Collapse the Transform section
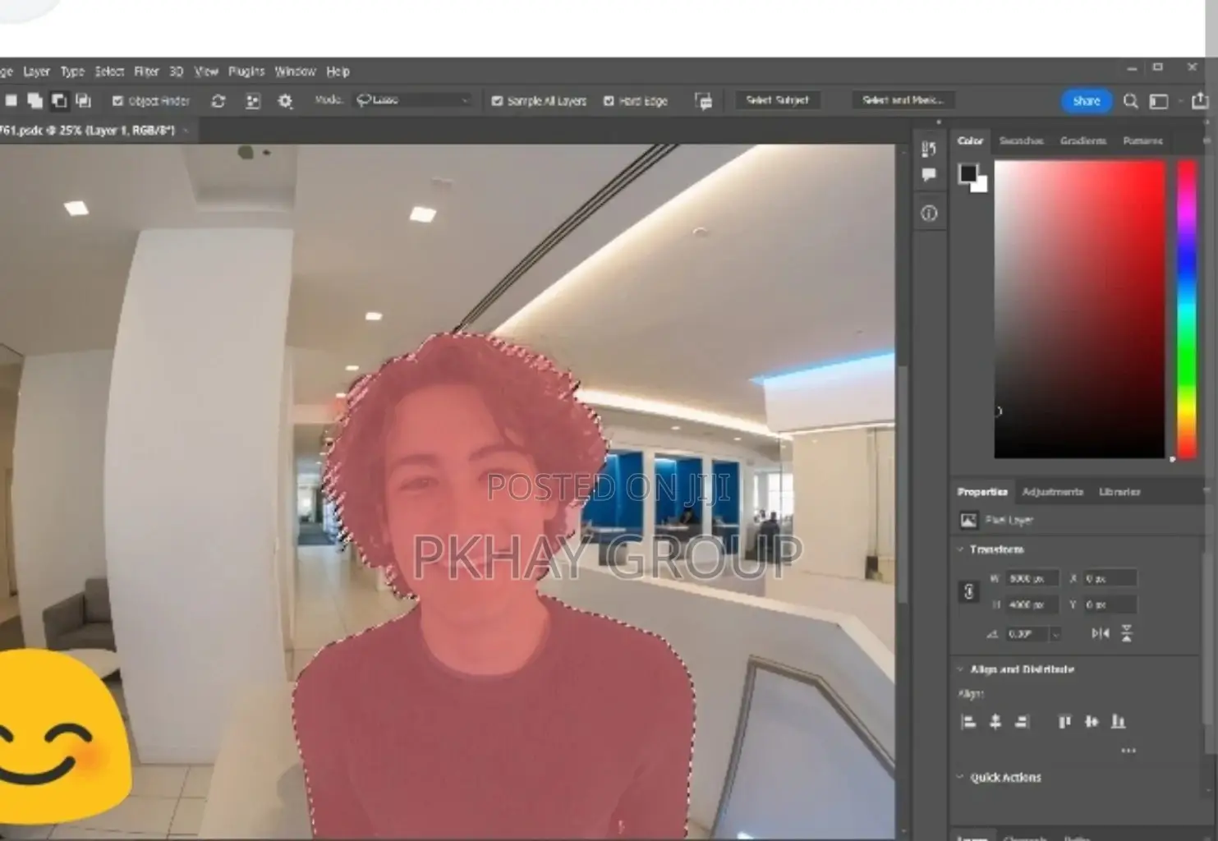This screenshot has height=841, width=1218. [x=960, y=549]
